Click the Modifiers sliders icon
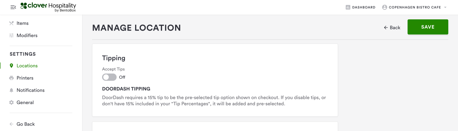The height and width of the screenshot is (131, 458). 12,35
